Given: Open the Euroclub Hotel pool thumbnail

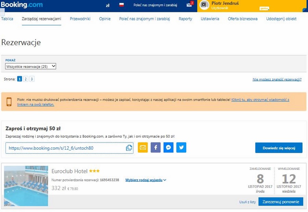Looking at the screenshot, I should click(x=26, y=186).
